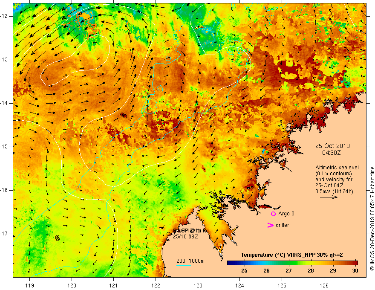
Task: Click the longitude axis label 119
Action: click(x=30, y=286)
